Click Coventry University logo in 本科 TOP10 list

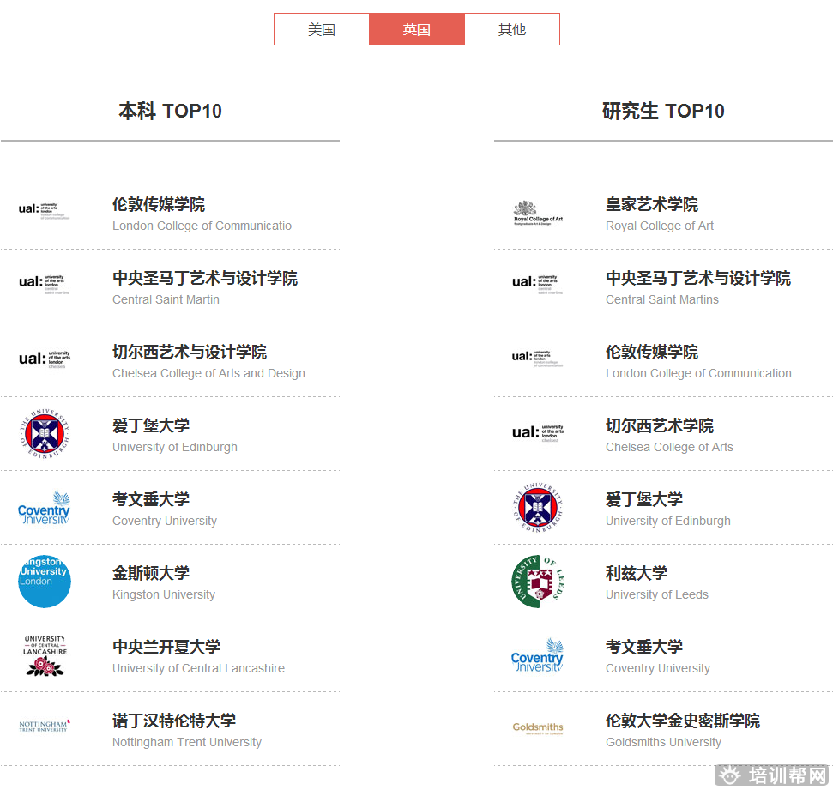(x=44, y=507)
